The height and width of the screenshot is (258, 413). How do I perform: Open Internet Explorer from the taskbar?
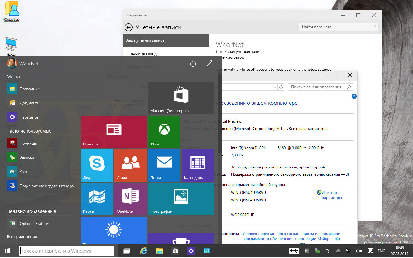[143, 251]
